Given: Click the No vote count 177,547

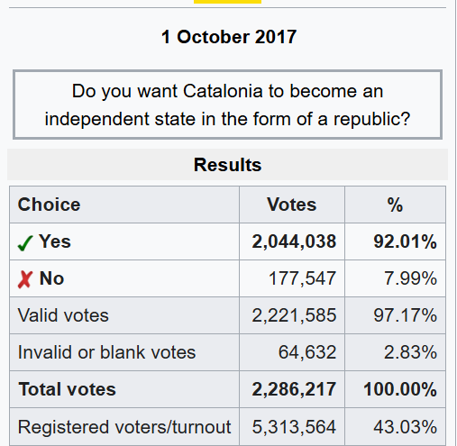Looking at the screenshot, I should [302, 278].
